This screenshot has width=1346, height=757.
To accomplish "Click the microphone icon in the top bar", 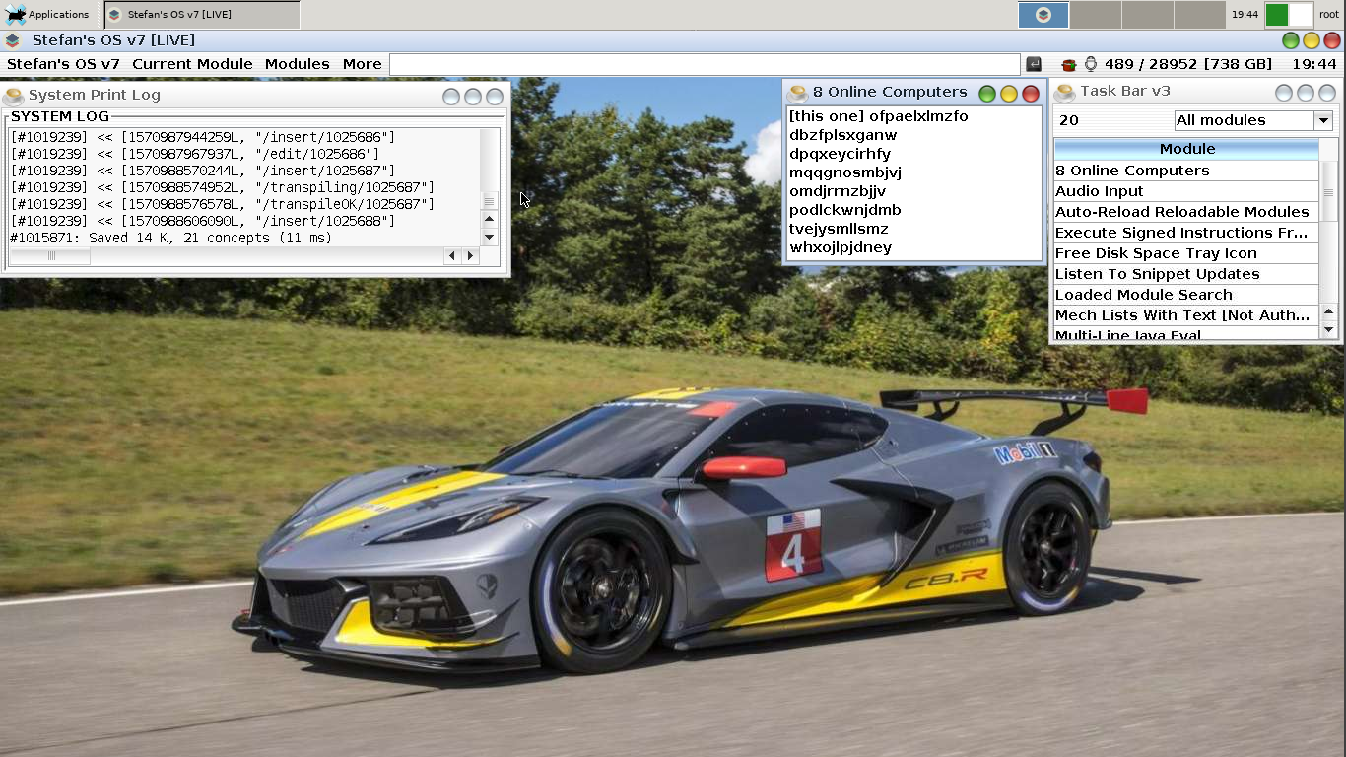I will click(1091, 64).
